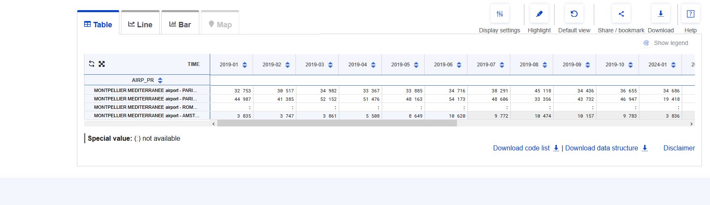Click the cell value 9 783

pyautogui.click(x=630, y=116)
